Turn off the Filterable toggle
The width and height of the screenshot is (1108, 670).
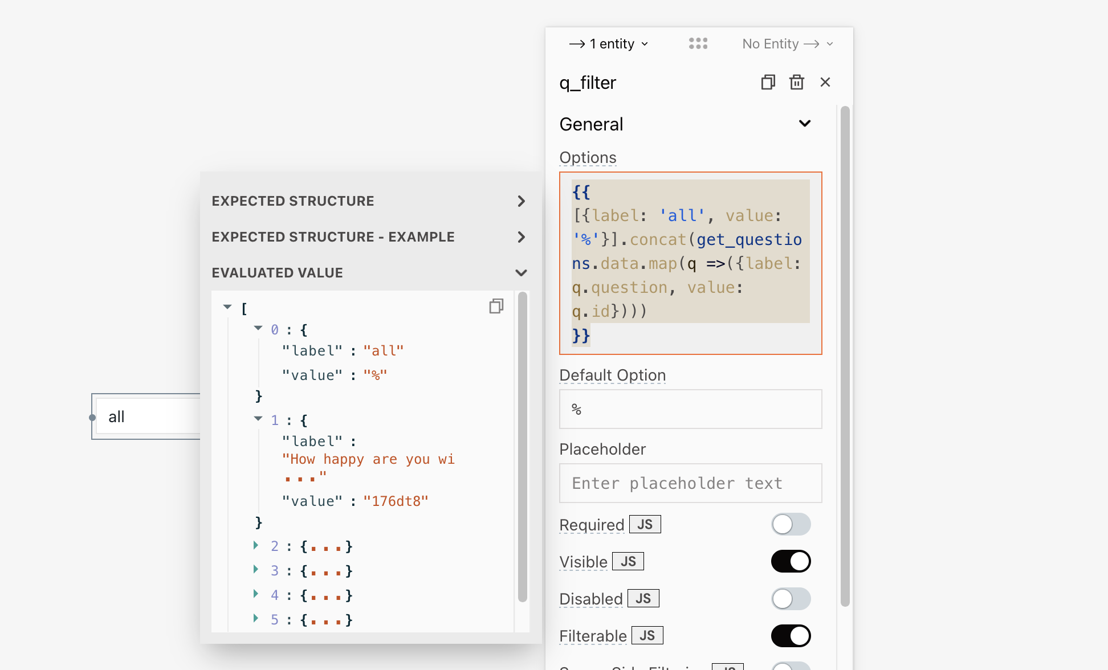pos(791,636)
